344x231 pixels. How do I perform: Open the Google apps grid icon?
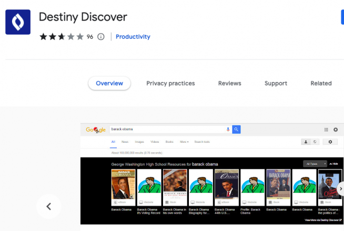[326, 130]
